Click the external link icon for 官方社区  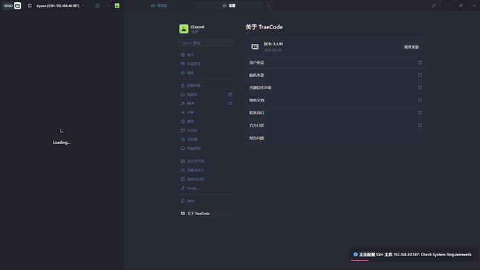click(419, 125)
